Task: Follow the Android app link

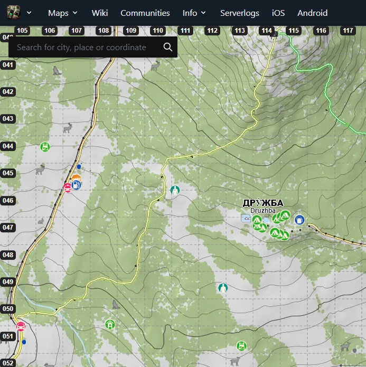Action: [x=312, y=13]
